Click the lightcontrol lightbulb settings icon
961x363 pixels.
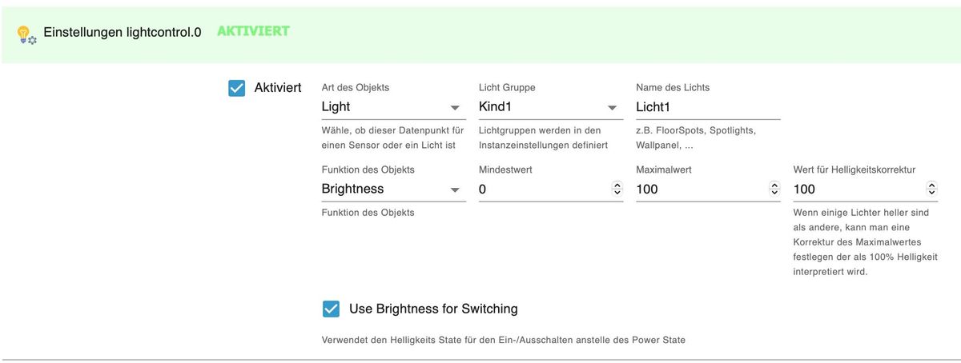[26, 34]
